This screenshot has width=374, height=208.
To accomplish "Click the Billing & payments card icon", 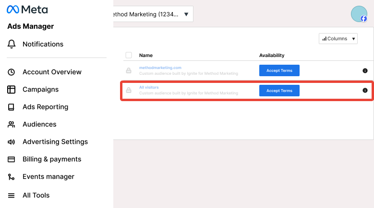I will click(11, 159).
